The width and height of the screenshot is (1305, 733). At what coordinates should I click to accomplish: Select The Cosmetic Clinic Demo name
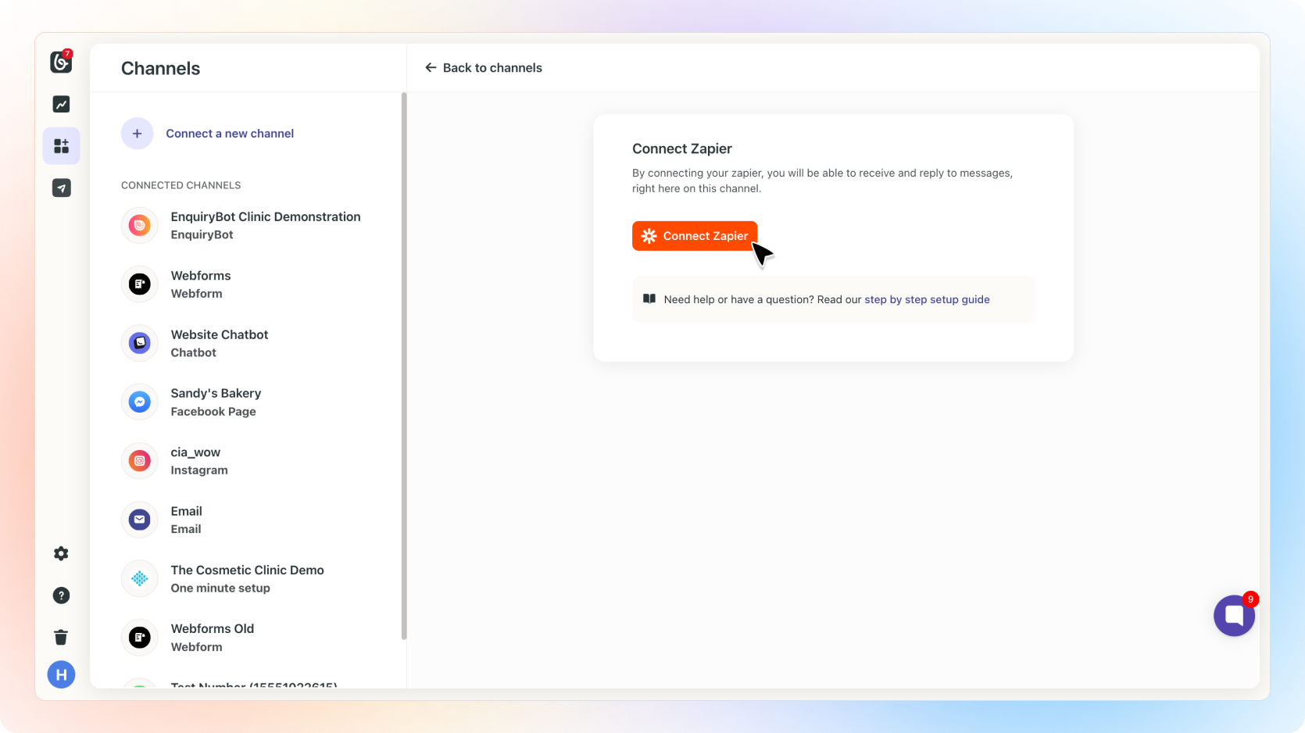click(248, 570)
